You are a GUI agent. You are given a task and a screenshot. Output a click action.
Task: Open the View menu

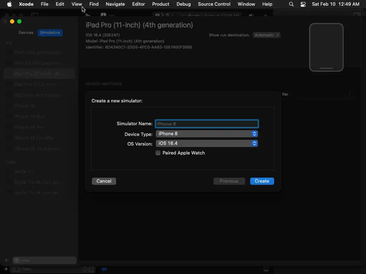(x=76, y=4)
